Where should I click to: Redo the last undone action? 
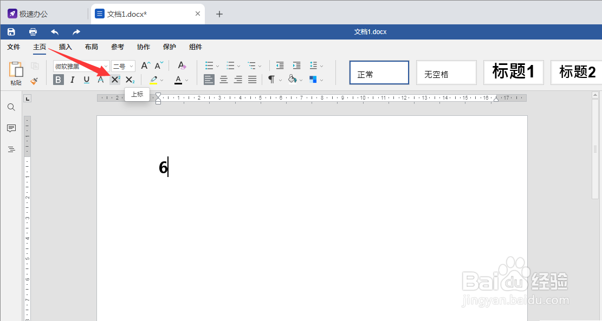76,32
